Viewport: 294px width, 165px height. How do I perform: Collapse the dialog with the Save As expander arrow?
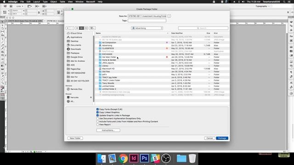(x=169, y=16)
